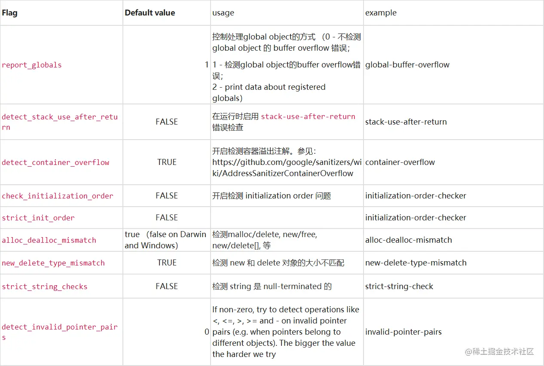The height and width of the screenshot is (366, 544).
Task: Select the detect_stack_use_after_return flag name
Action: (59, 117)
